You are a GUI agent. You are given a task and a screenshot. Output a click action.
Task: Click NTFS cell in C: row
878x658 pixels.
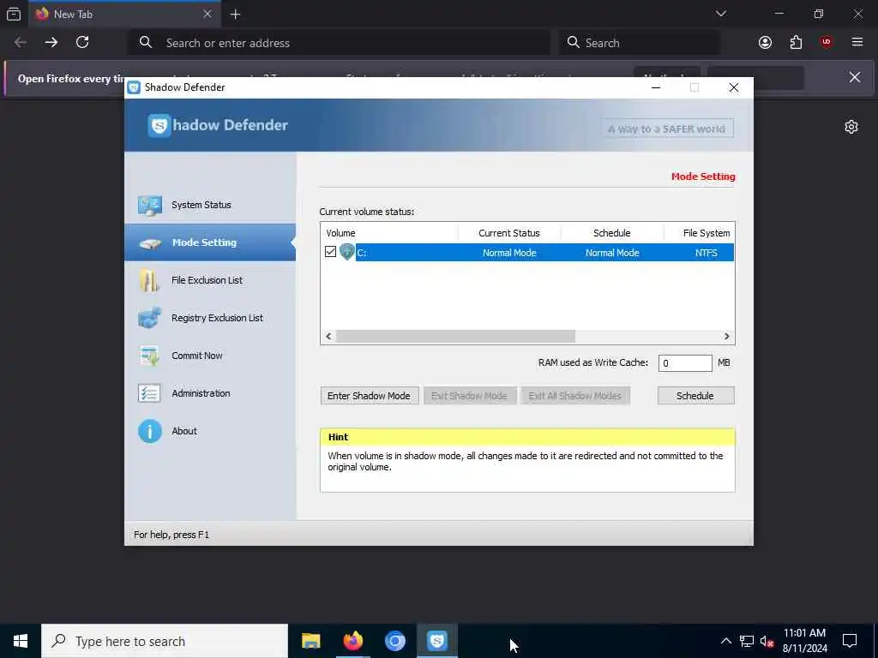tap(707, 253)
